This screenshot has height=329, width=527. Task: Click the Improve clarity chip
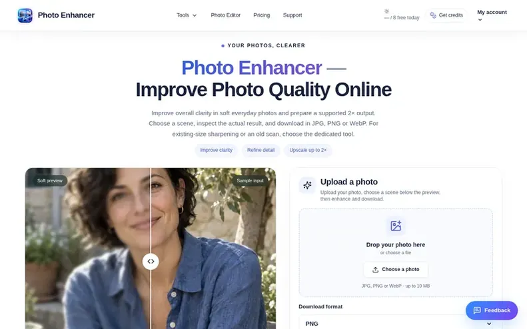[216, 151]
